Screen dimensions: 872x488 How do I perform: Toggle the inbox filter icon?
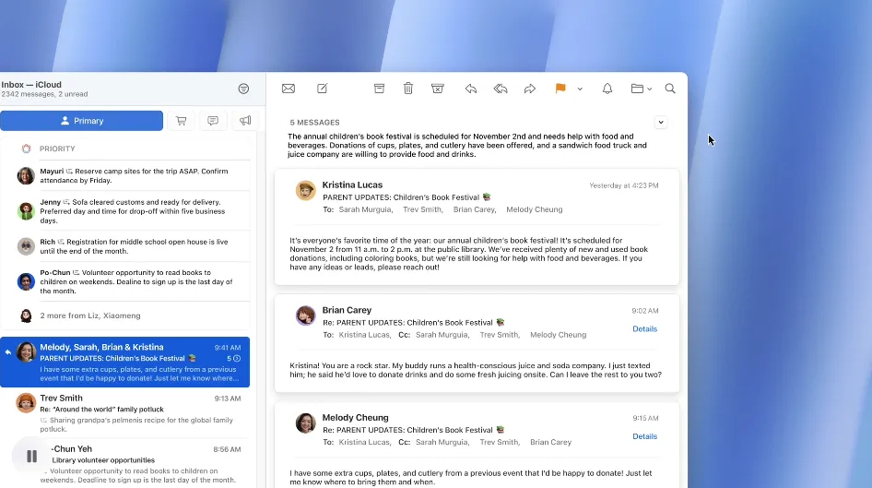click(x=243, y=89)
